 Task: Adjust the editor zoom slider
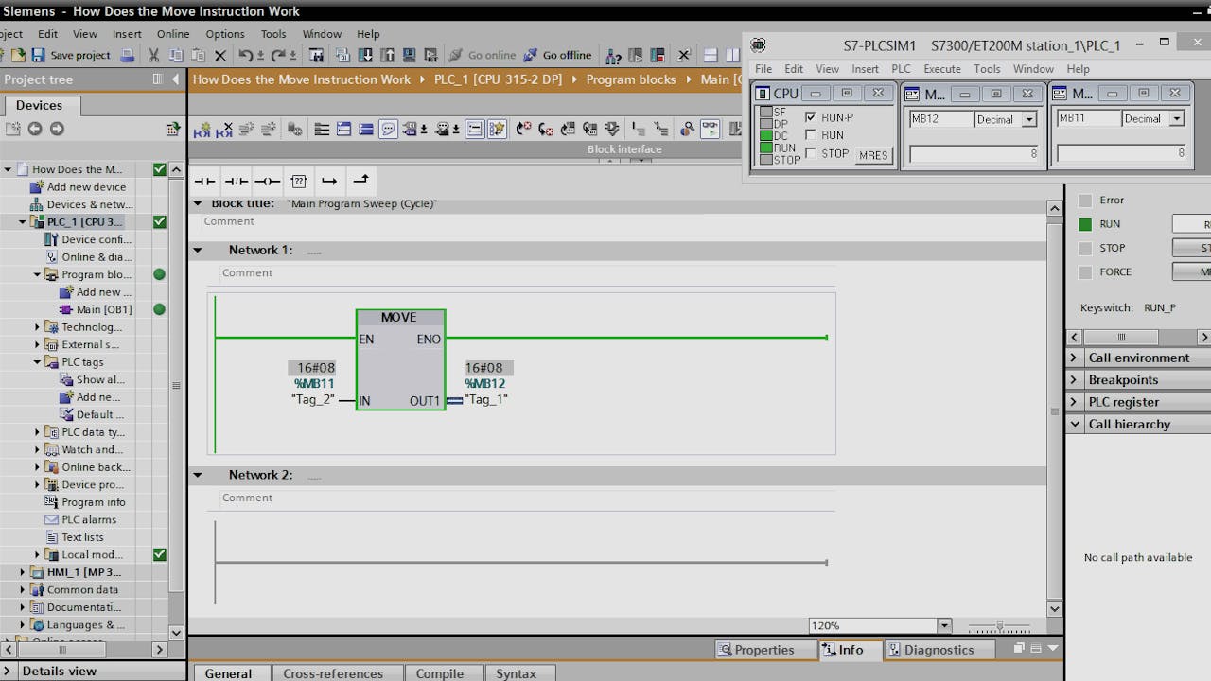(999, 626)
